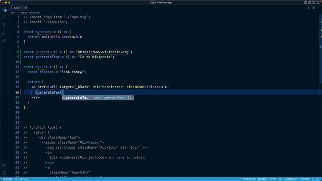Change end of line LF status item
Image resolution: width=322 pixels, height=181 pixels.
(280, 179)
